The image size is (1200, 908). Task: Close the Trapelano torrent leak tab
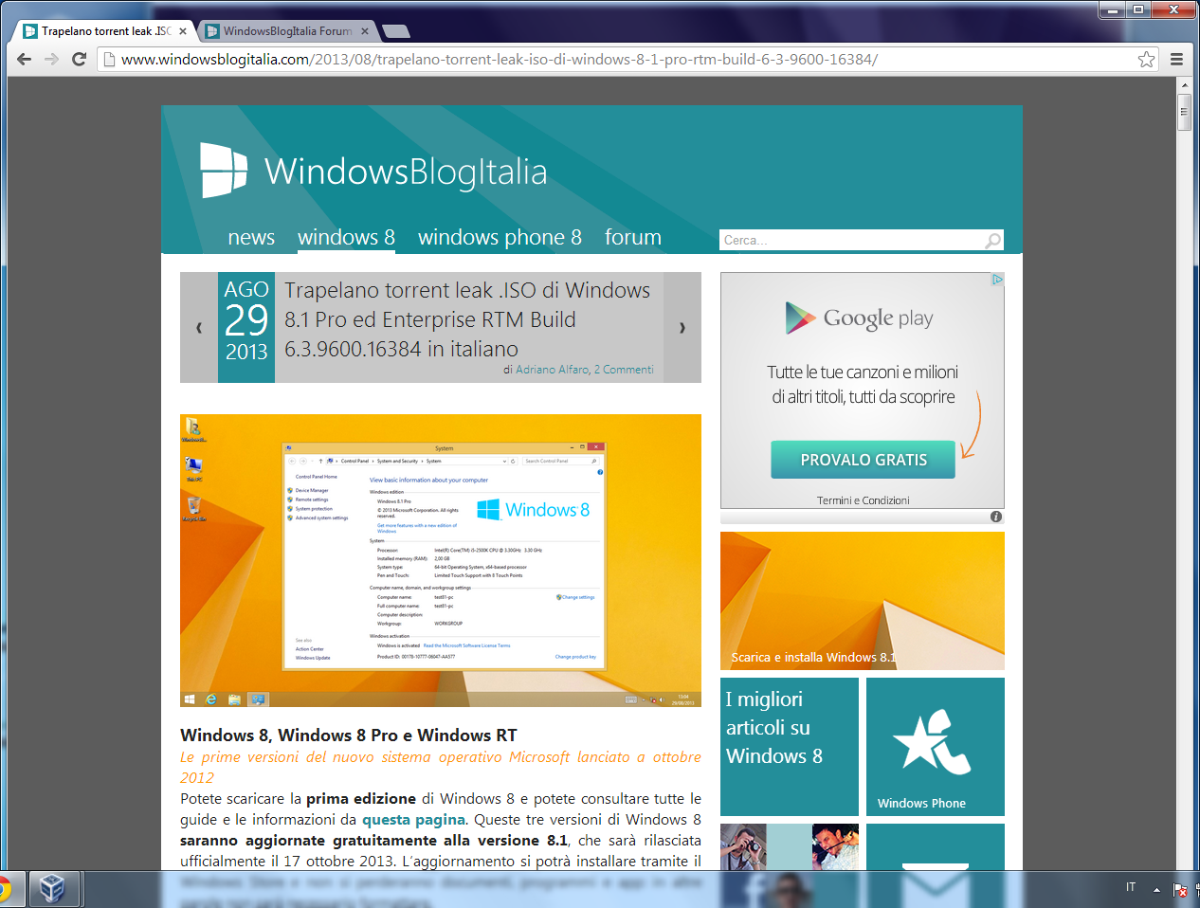tap(183, 31)
